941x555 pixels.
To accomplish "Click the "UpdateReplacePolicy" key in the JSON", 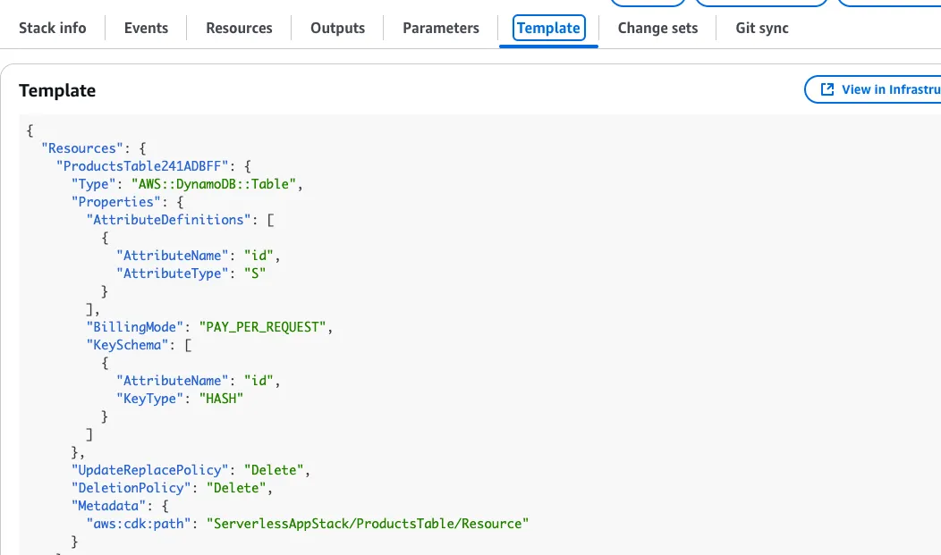I will pyautogui.click(x=150, y=470).
